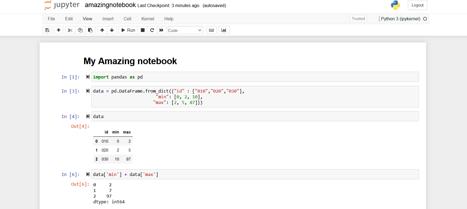Image resolution: width=467 pixels, height=209 pixels.
Task: Open the File menu
Action: (x=51, y=19)
